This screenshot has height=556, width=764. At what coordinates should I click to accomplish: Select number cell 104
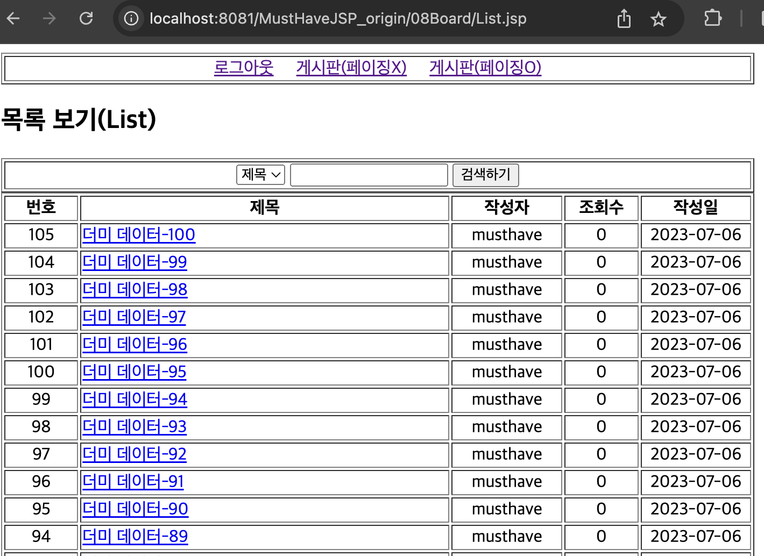point(41,262)
